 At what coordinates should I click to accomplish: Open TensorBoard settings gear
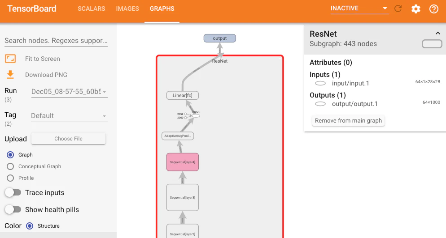(x=415, y=9)
